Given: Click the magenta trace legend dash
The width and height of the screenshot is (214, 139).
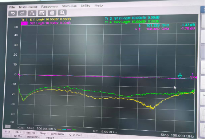Looking at the screenshot, I should coord(69,130).
